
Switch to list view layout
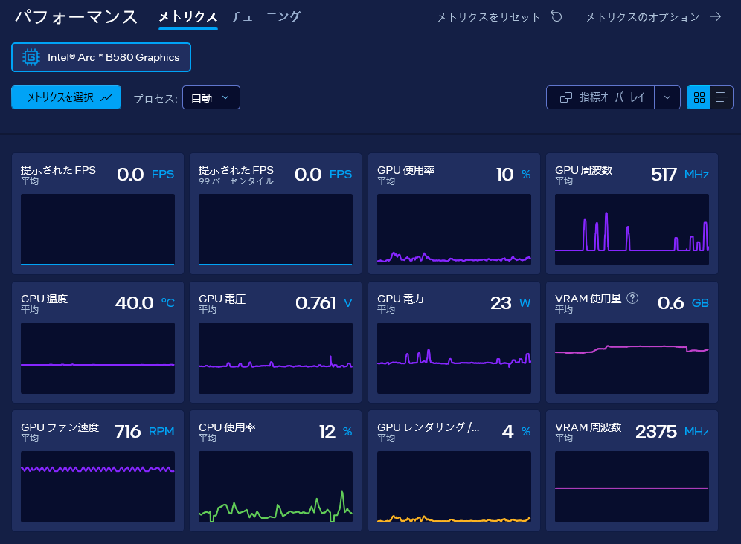[721, 97]
